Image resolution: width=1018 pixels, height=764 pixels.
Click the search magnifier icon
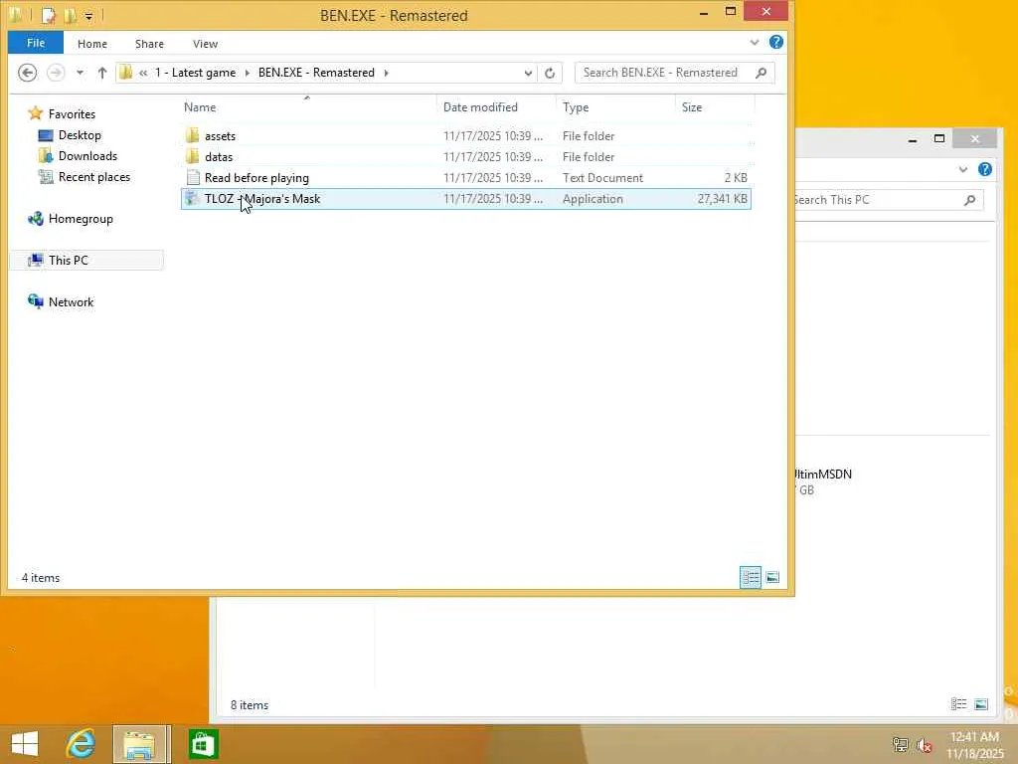coord(761,73)
